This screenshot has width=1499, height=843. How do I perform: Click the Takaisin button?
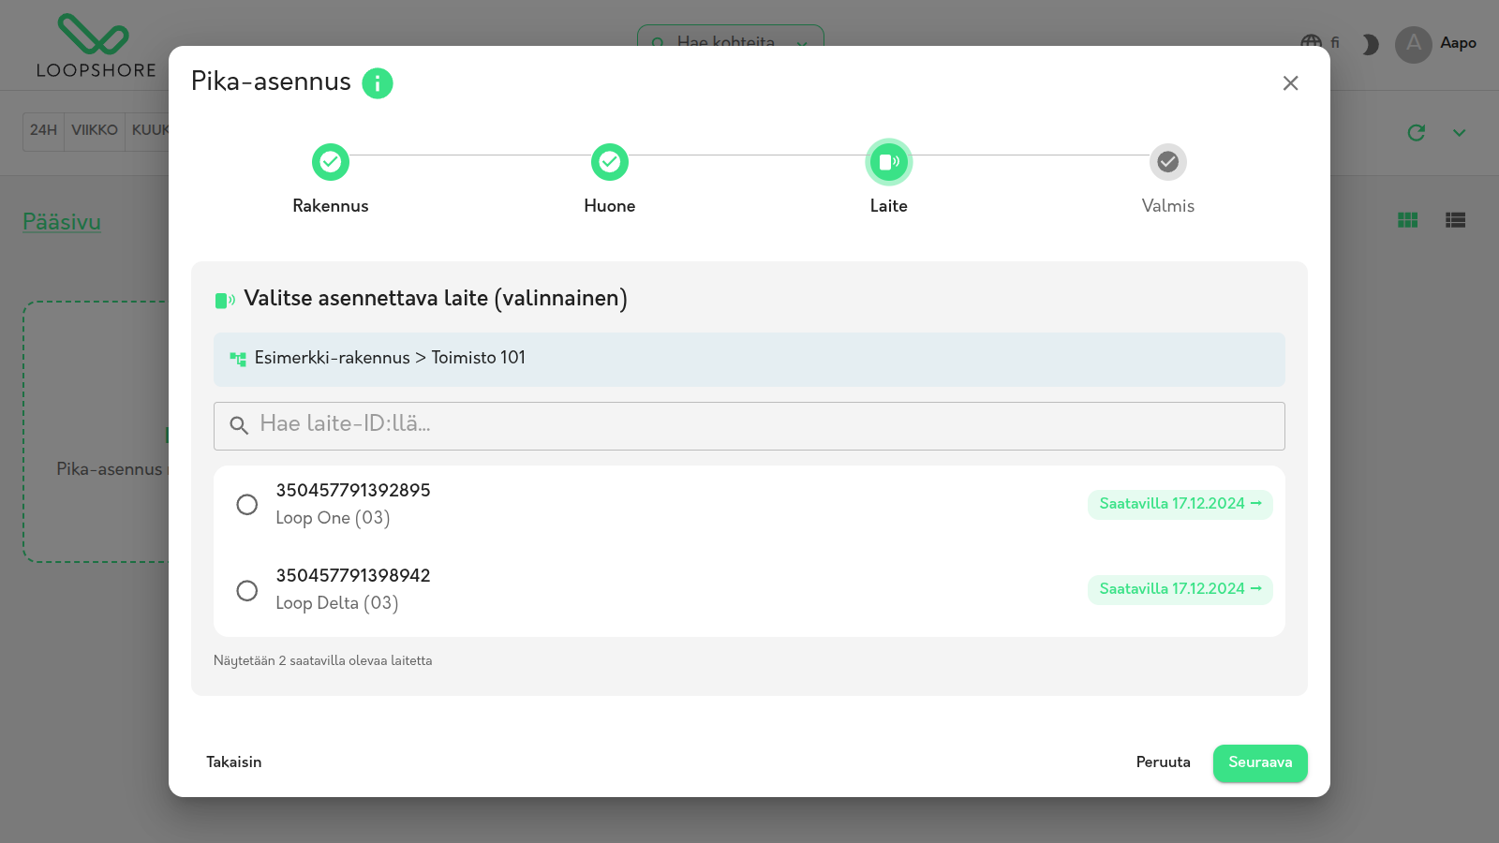(x=234, y=762)
